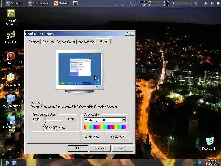The width and height of the screenshot is (221, 166).
Task: Select the My Network Places icon
Action: click(x=11, y=124)
